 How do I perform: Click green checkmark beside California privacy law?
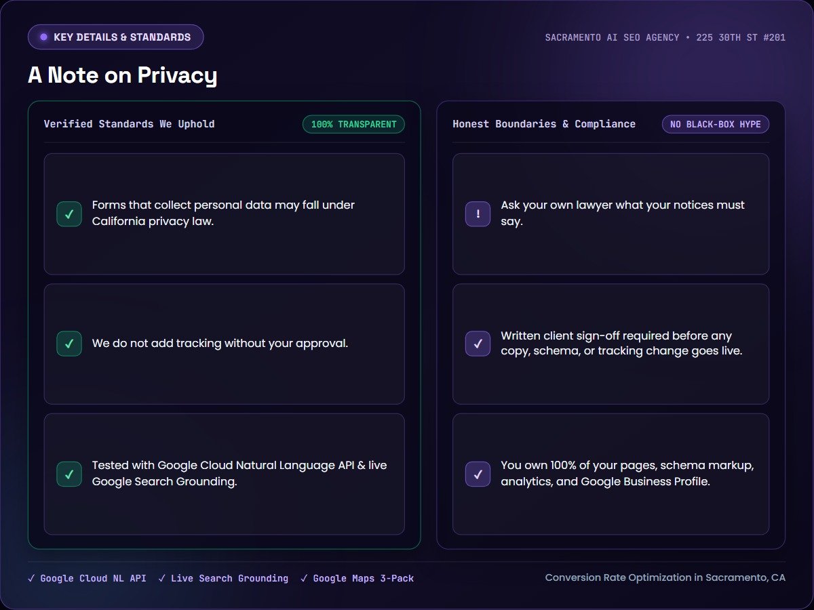[x=69, y=214]
